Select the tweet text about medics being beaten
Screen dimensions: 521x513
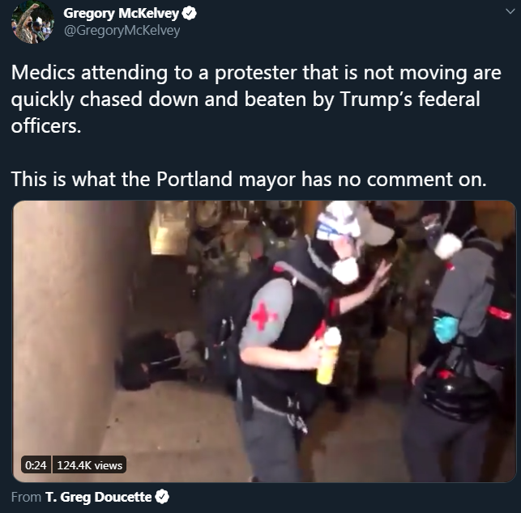(256, 99)
